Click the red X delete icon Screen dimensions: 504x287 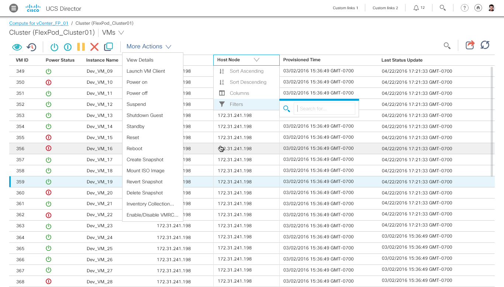pyautogui.click(x=94, y=47)
